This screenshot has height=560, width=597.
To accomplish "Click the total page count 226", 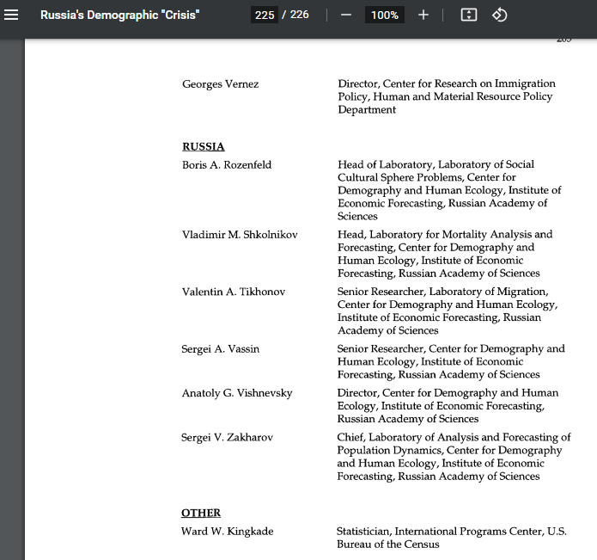I will (300, 15).
